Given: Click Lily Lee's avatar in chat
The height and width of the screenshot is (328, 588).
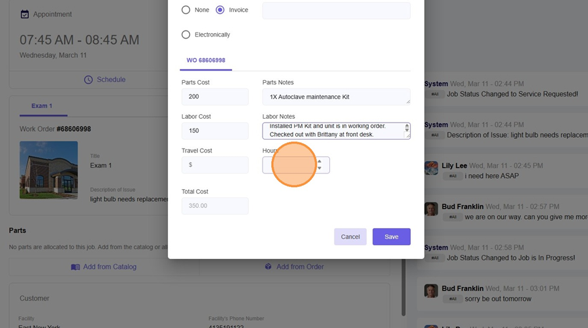Looking at the screenshot, I should [431, 168].
